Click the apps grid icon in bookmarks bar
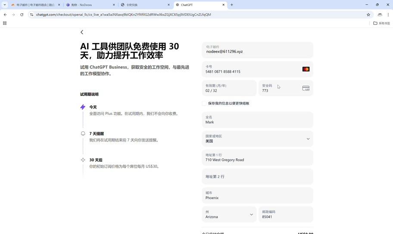The height and width of the screenshot is (234, 393). click(x=5, y=23)
